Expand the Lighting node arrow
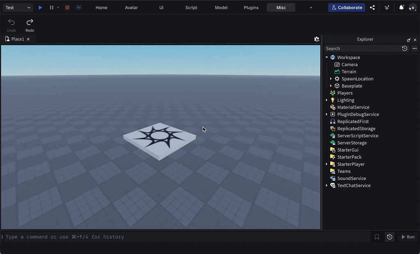This screenshot has width=420, height=254. (x=327, y=100)
